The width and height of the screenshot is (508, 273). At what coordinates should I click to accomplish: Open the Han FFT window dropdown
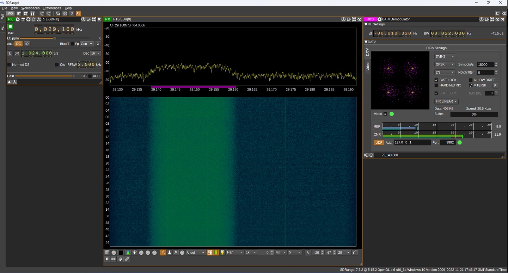(235, 253)
